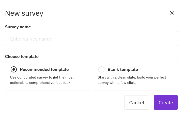Click the "Recommended template" label text
Image resolution: width=185 pixels, height=116 pixels.
pyautogui.click(x=44, y=69)
